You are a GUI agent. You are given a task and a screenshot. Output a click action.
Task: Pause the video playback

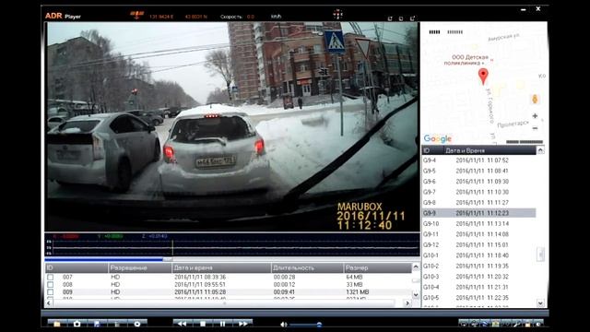[x=222, y=324]
